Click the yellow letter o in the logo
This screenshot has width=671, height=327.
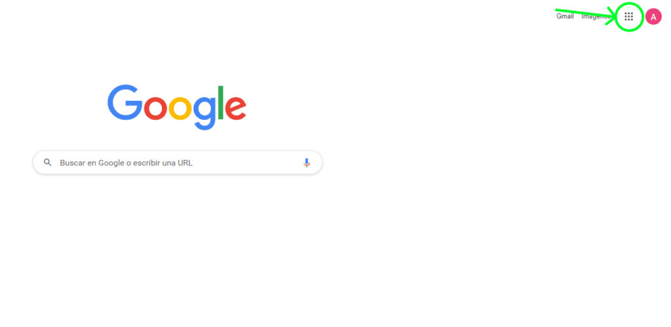tap(180, 108)
